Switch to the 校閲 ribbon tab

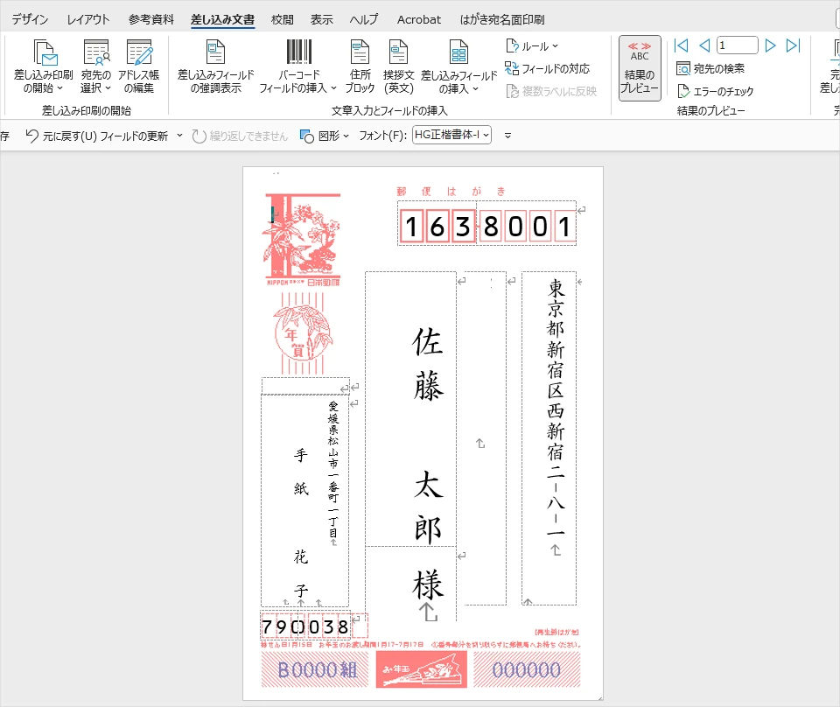[281, 18]
